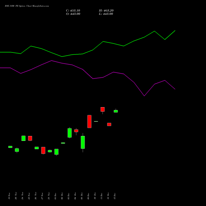Click the flat doji candlestick for 10 Dec

96,122
